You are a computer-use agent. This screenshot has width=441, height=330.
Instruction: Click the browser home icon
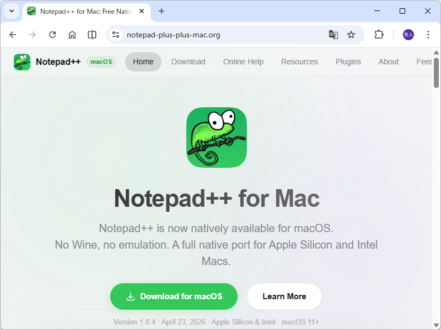click(72, 34)
